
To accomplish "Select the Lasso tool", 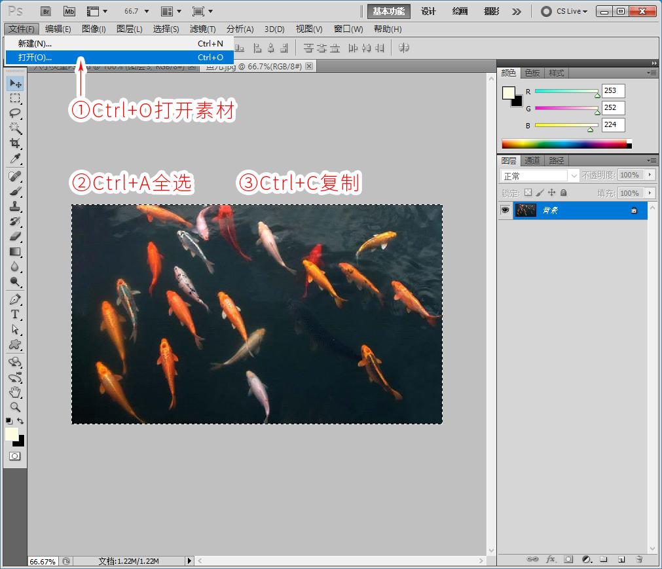I will (x=15, y=113).
